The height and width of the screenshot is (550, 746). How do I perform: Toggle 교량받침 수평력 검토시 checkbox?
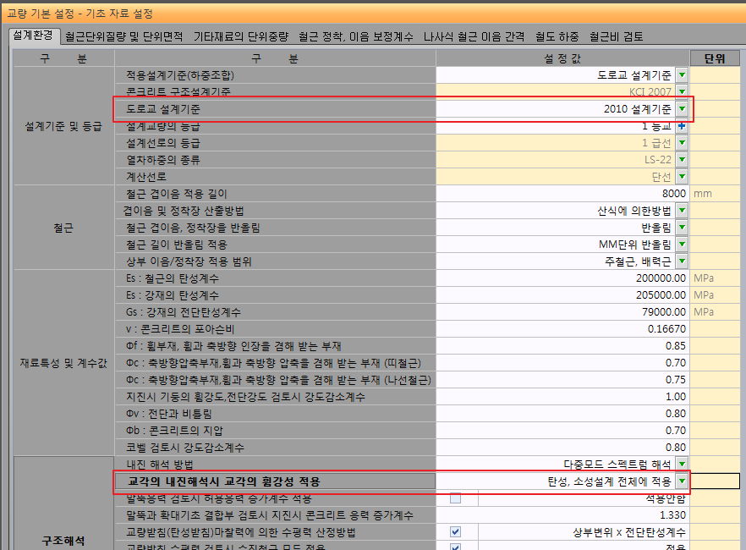tap(455, 547)
